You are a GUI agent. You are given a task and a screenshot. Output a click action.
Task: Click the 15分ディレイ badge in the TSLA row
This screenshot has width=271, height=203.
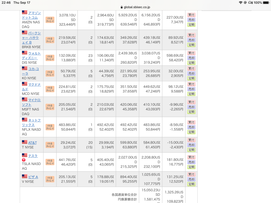[x=50, y=162]
